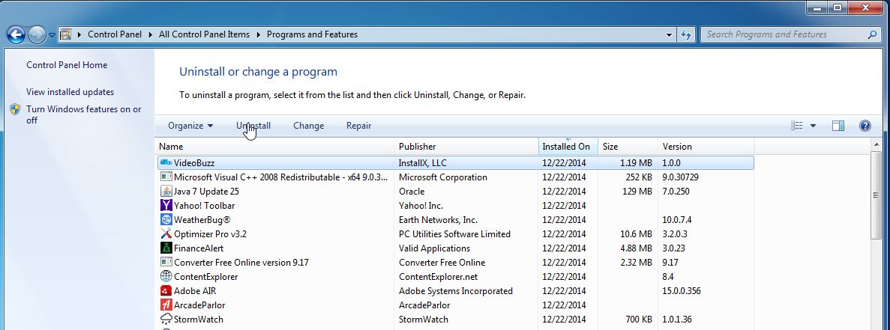Click the vertical scrollbar thumb

click(876, 195)
